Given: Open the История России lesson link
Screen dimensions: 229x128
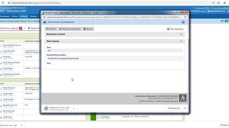Looking at the screenshot, I should coord(10,105).
